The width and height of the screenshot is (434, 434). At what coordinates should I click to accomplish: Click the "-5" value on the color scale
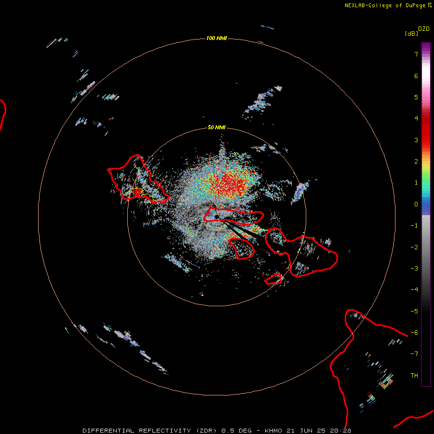coord(414,312)
